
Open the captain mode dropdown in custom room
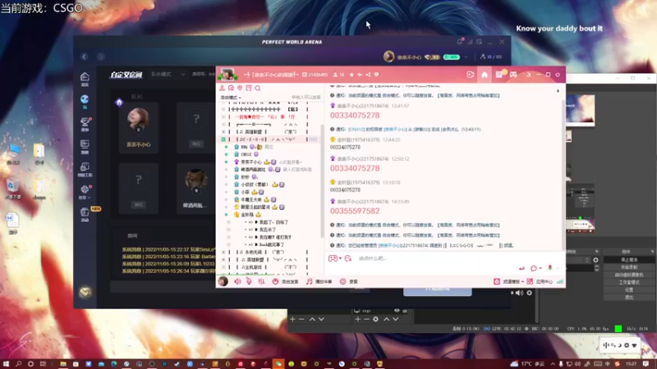(168, 74)
